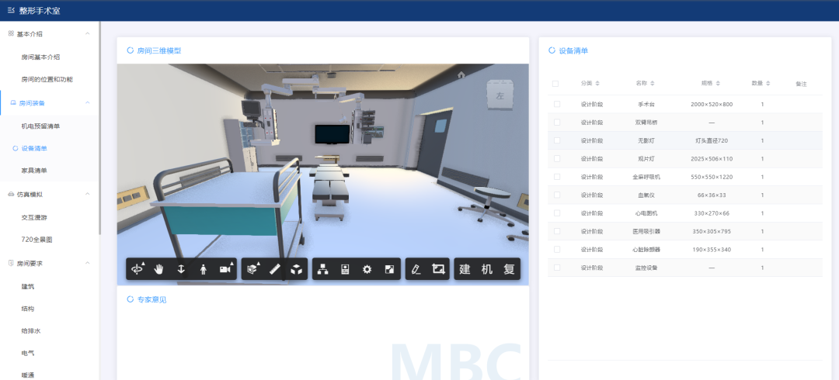
Task: Click the 机 button in 3D toolbar
Action: [487, 269]
